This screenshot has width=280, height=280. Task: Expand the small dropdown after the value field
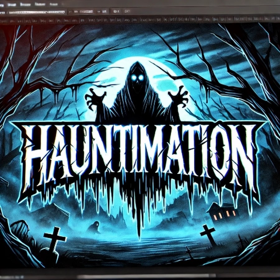(x=99, y=12)
